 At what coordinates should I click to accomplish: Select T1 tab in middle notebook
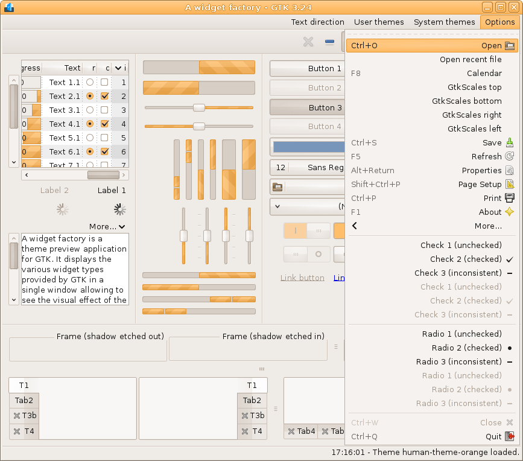[252, 386]
